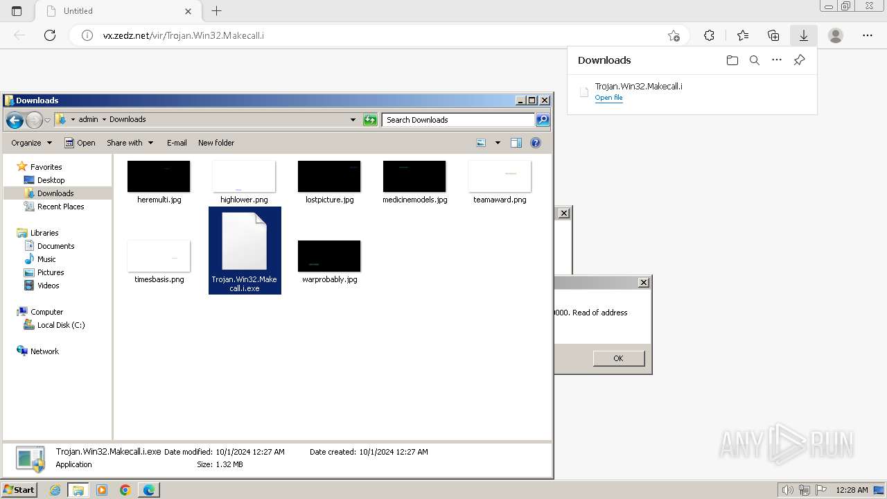
Task: Open Edge from the taskbar
Action: (x=149, y=490)
